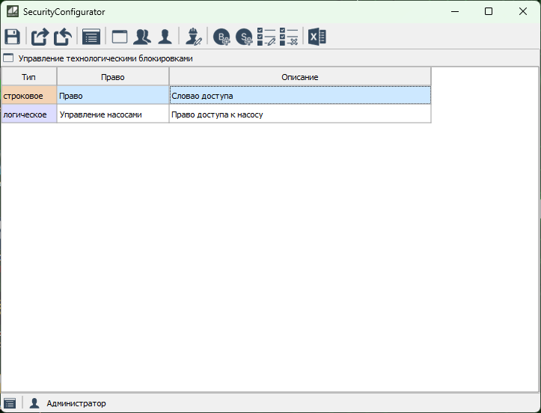This screenshot has width=541, height=413.
Task: Click the Excel export icon
Action: 317,37
